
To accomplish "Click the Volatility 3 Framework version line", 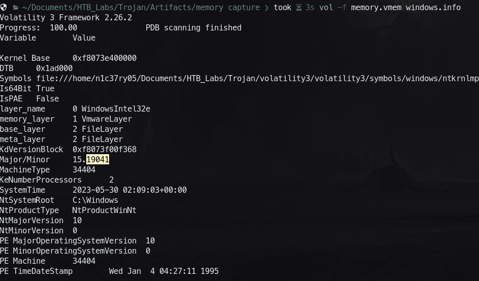I will point(66,18).
